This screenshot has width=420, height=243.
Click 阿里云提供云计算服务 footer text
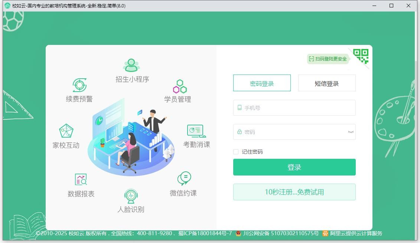pos(356,233)
